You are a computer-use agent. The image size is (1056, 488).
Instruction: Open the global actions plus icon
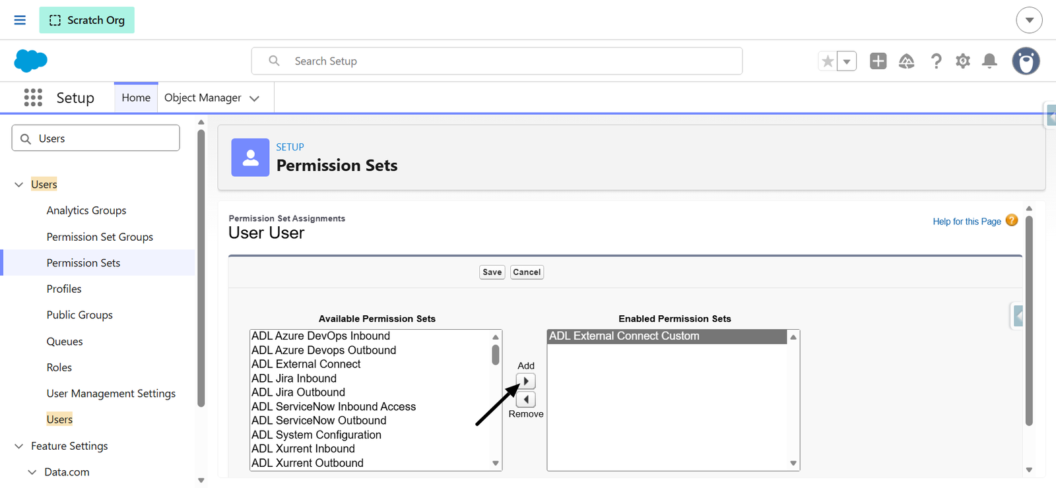click(878, 61)
